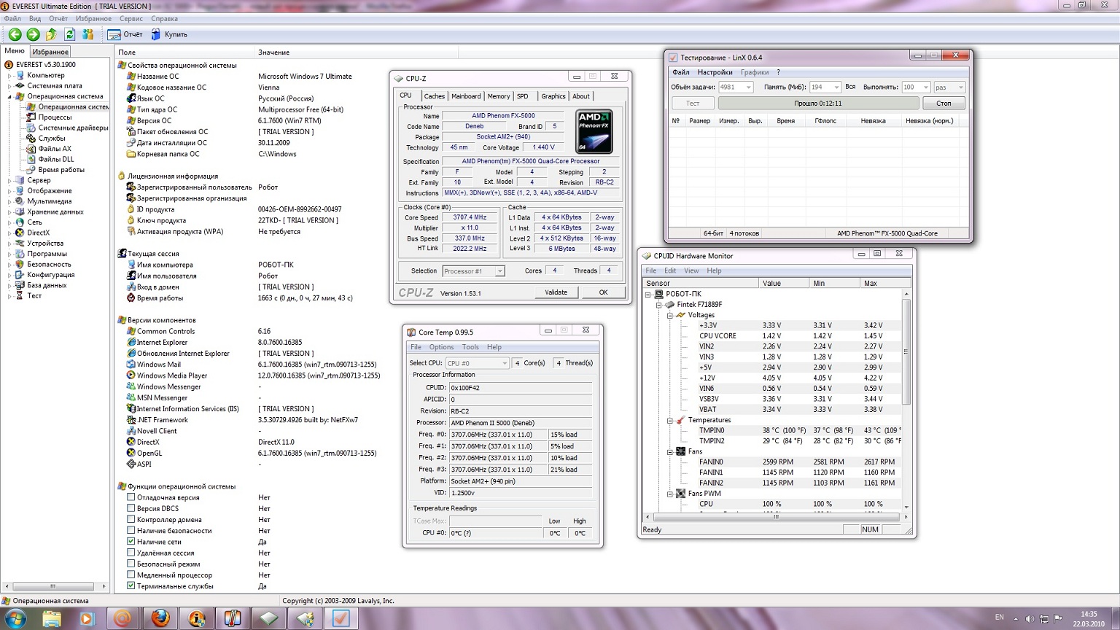Image resolution: width=1120 pixels, height=630 pixels.
Task: Switch to Firefox in the taskbar
Action: tap(160, 619)
